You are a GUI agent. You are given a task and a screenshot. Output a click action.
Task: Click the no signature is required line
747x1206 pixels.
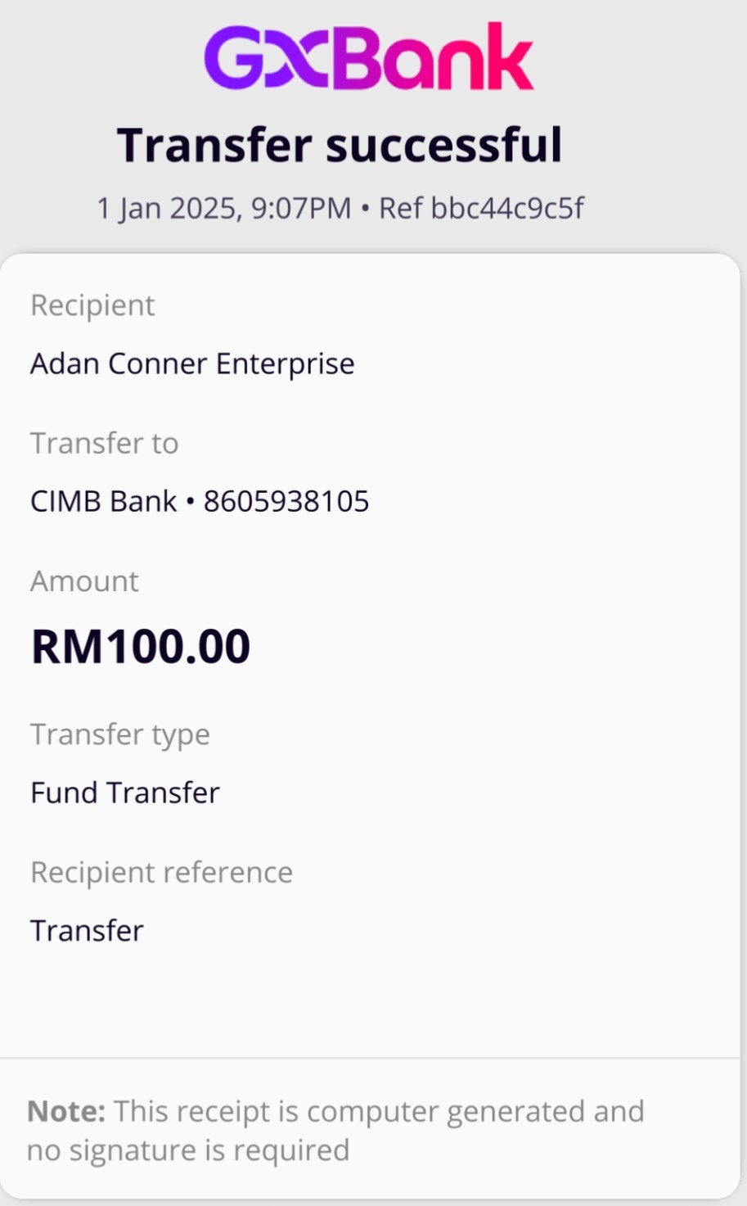pyautogui.click(x=188, y=1150)
